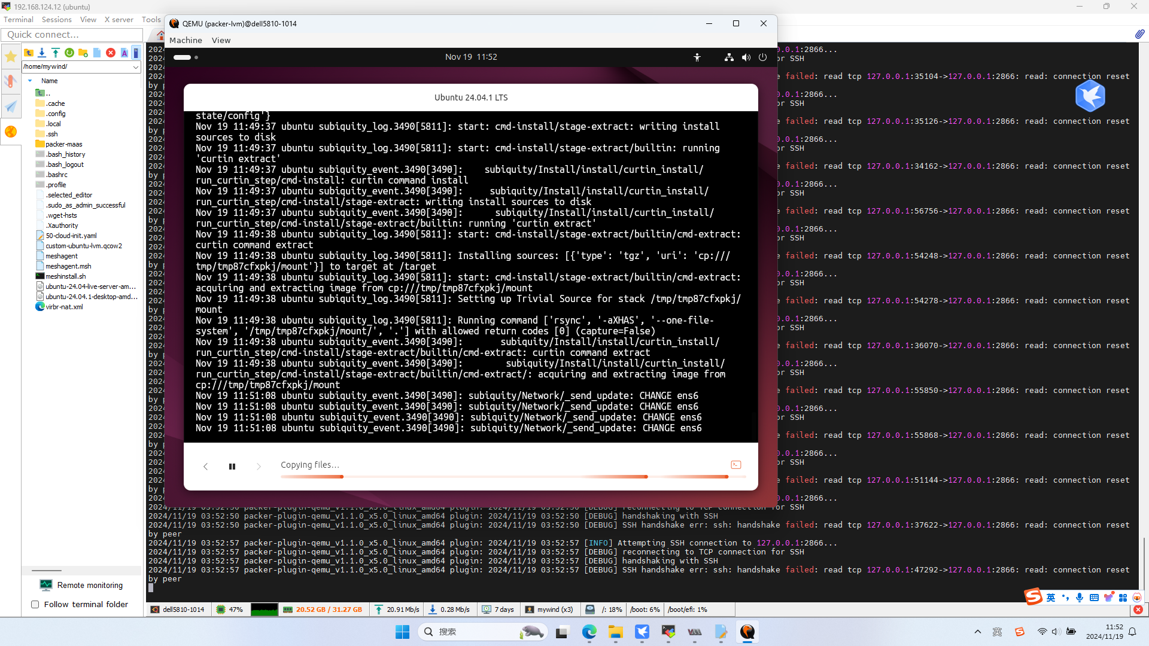
Task: Create a new folder via toolbar icon
Action: 83,53
